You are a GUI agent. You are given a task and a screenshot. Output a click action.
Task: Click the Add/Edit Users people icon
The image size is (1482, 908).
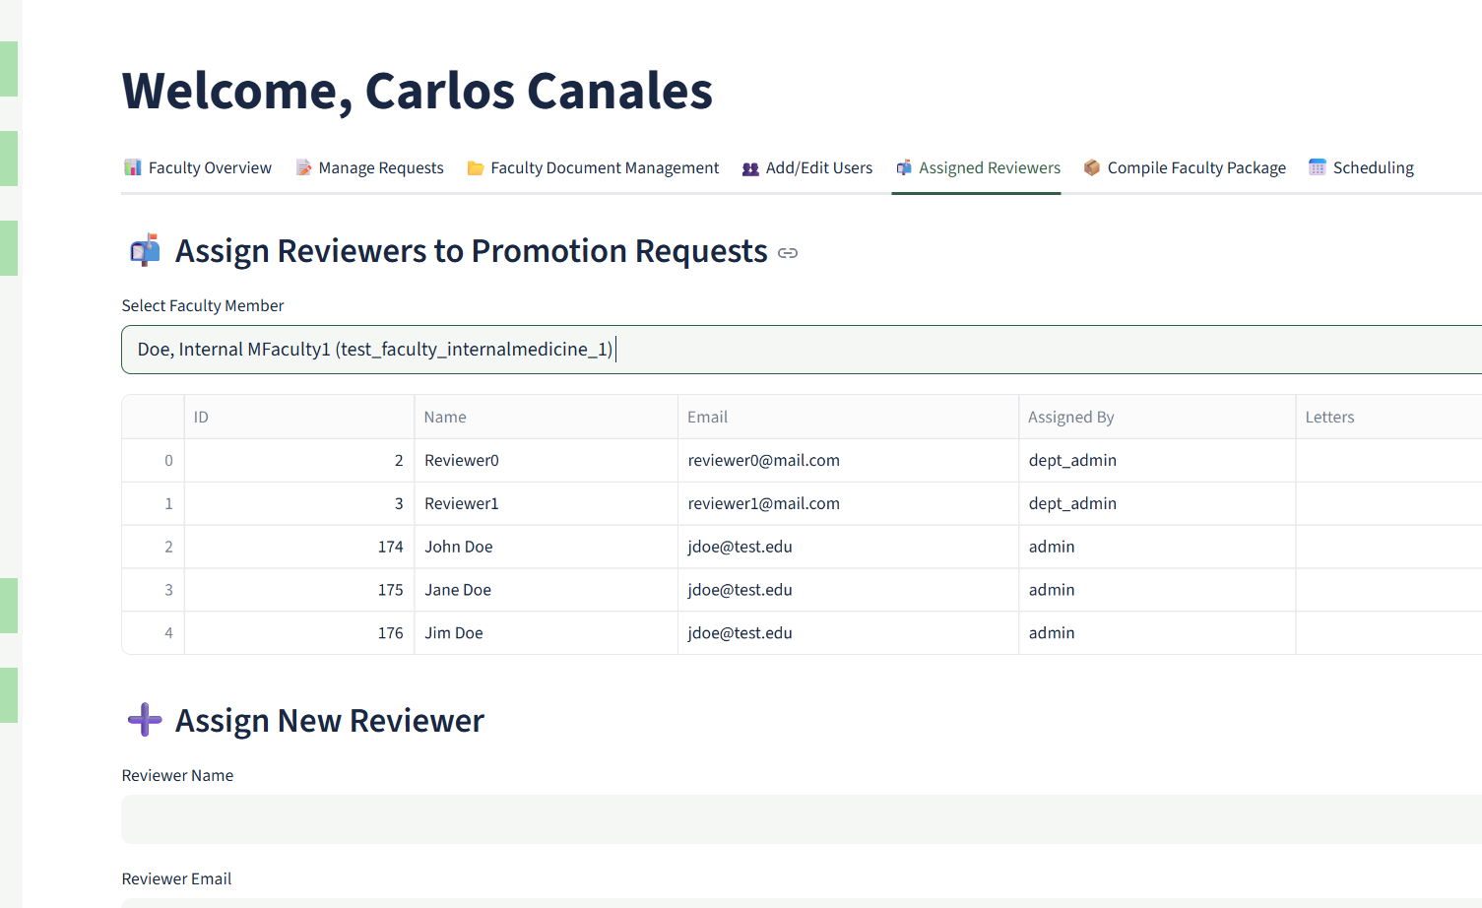(x=750, y=168)
